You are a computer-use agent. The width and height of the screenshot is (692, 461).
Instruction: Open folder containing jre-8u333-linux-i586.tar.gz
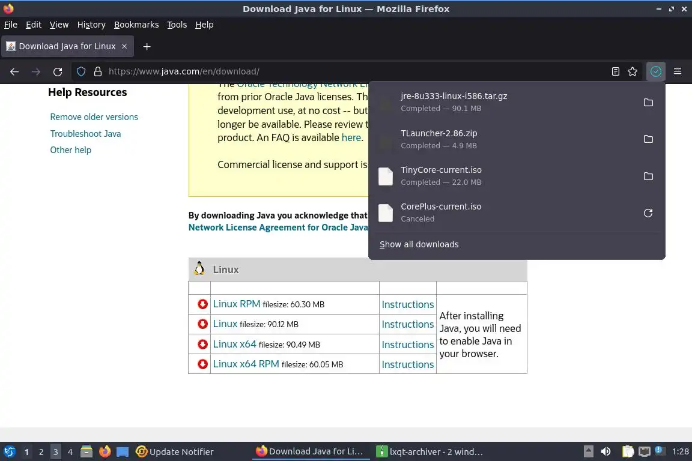click(x=648, y=103)
